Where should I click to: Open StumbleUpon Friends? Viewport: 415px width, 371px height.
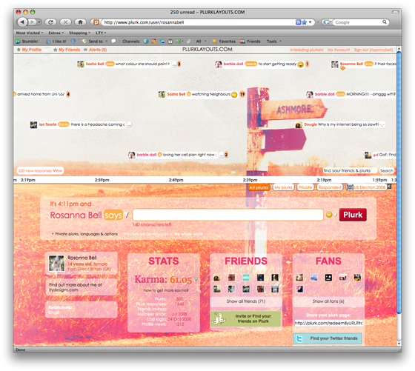click(250, 41)
